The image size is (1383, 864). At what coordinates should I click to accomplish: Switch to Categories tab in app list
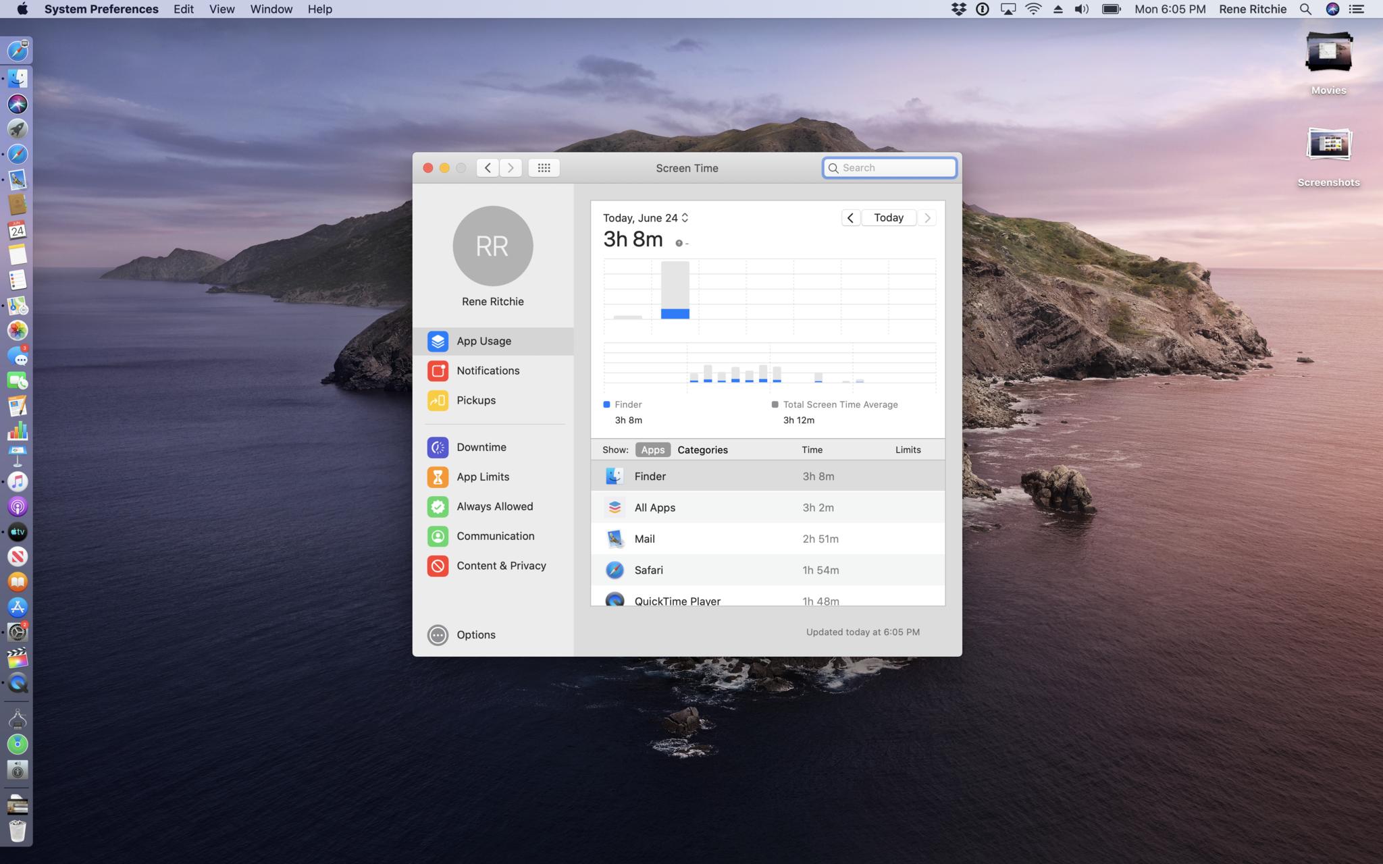(x=702, y=449)
